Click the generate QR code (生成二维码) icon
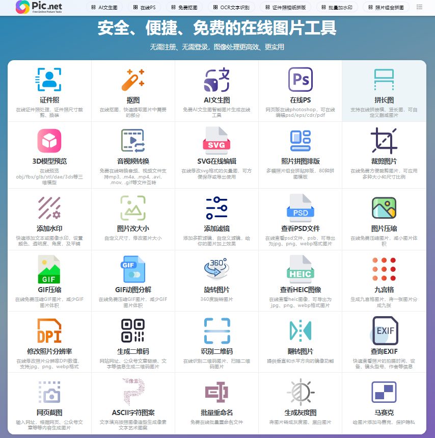 click(x=133, y=330)
